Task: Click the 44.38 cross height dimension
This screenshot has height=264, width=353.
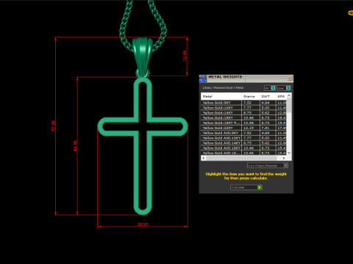Action: click(x=75, y=146)
